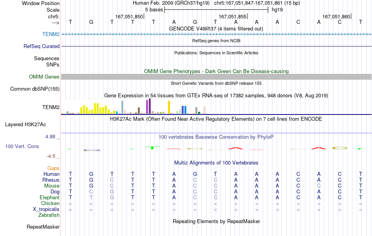This screenshot has width=372, height=236.
Task: Click the Sequences SNPs publications track label
Action: coord(47,62)
